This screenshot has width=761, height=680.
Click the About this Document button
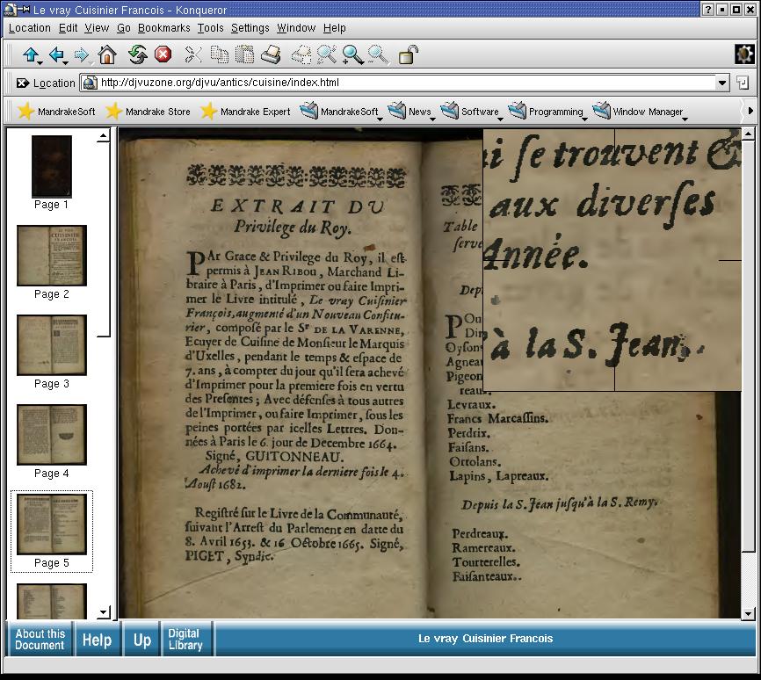coord(40,640)
